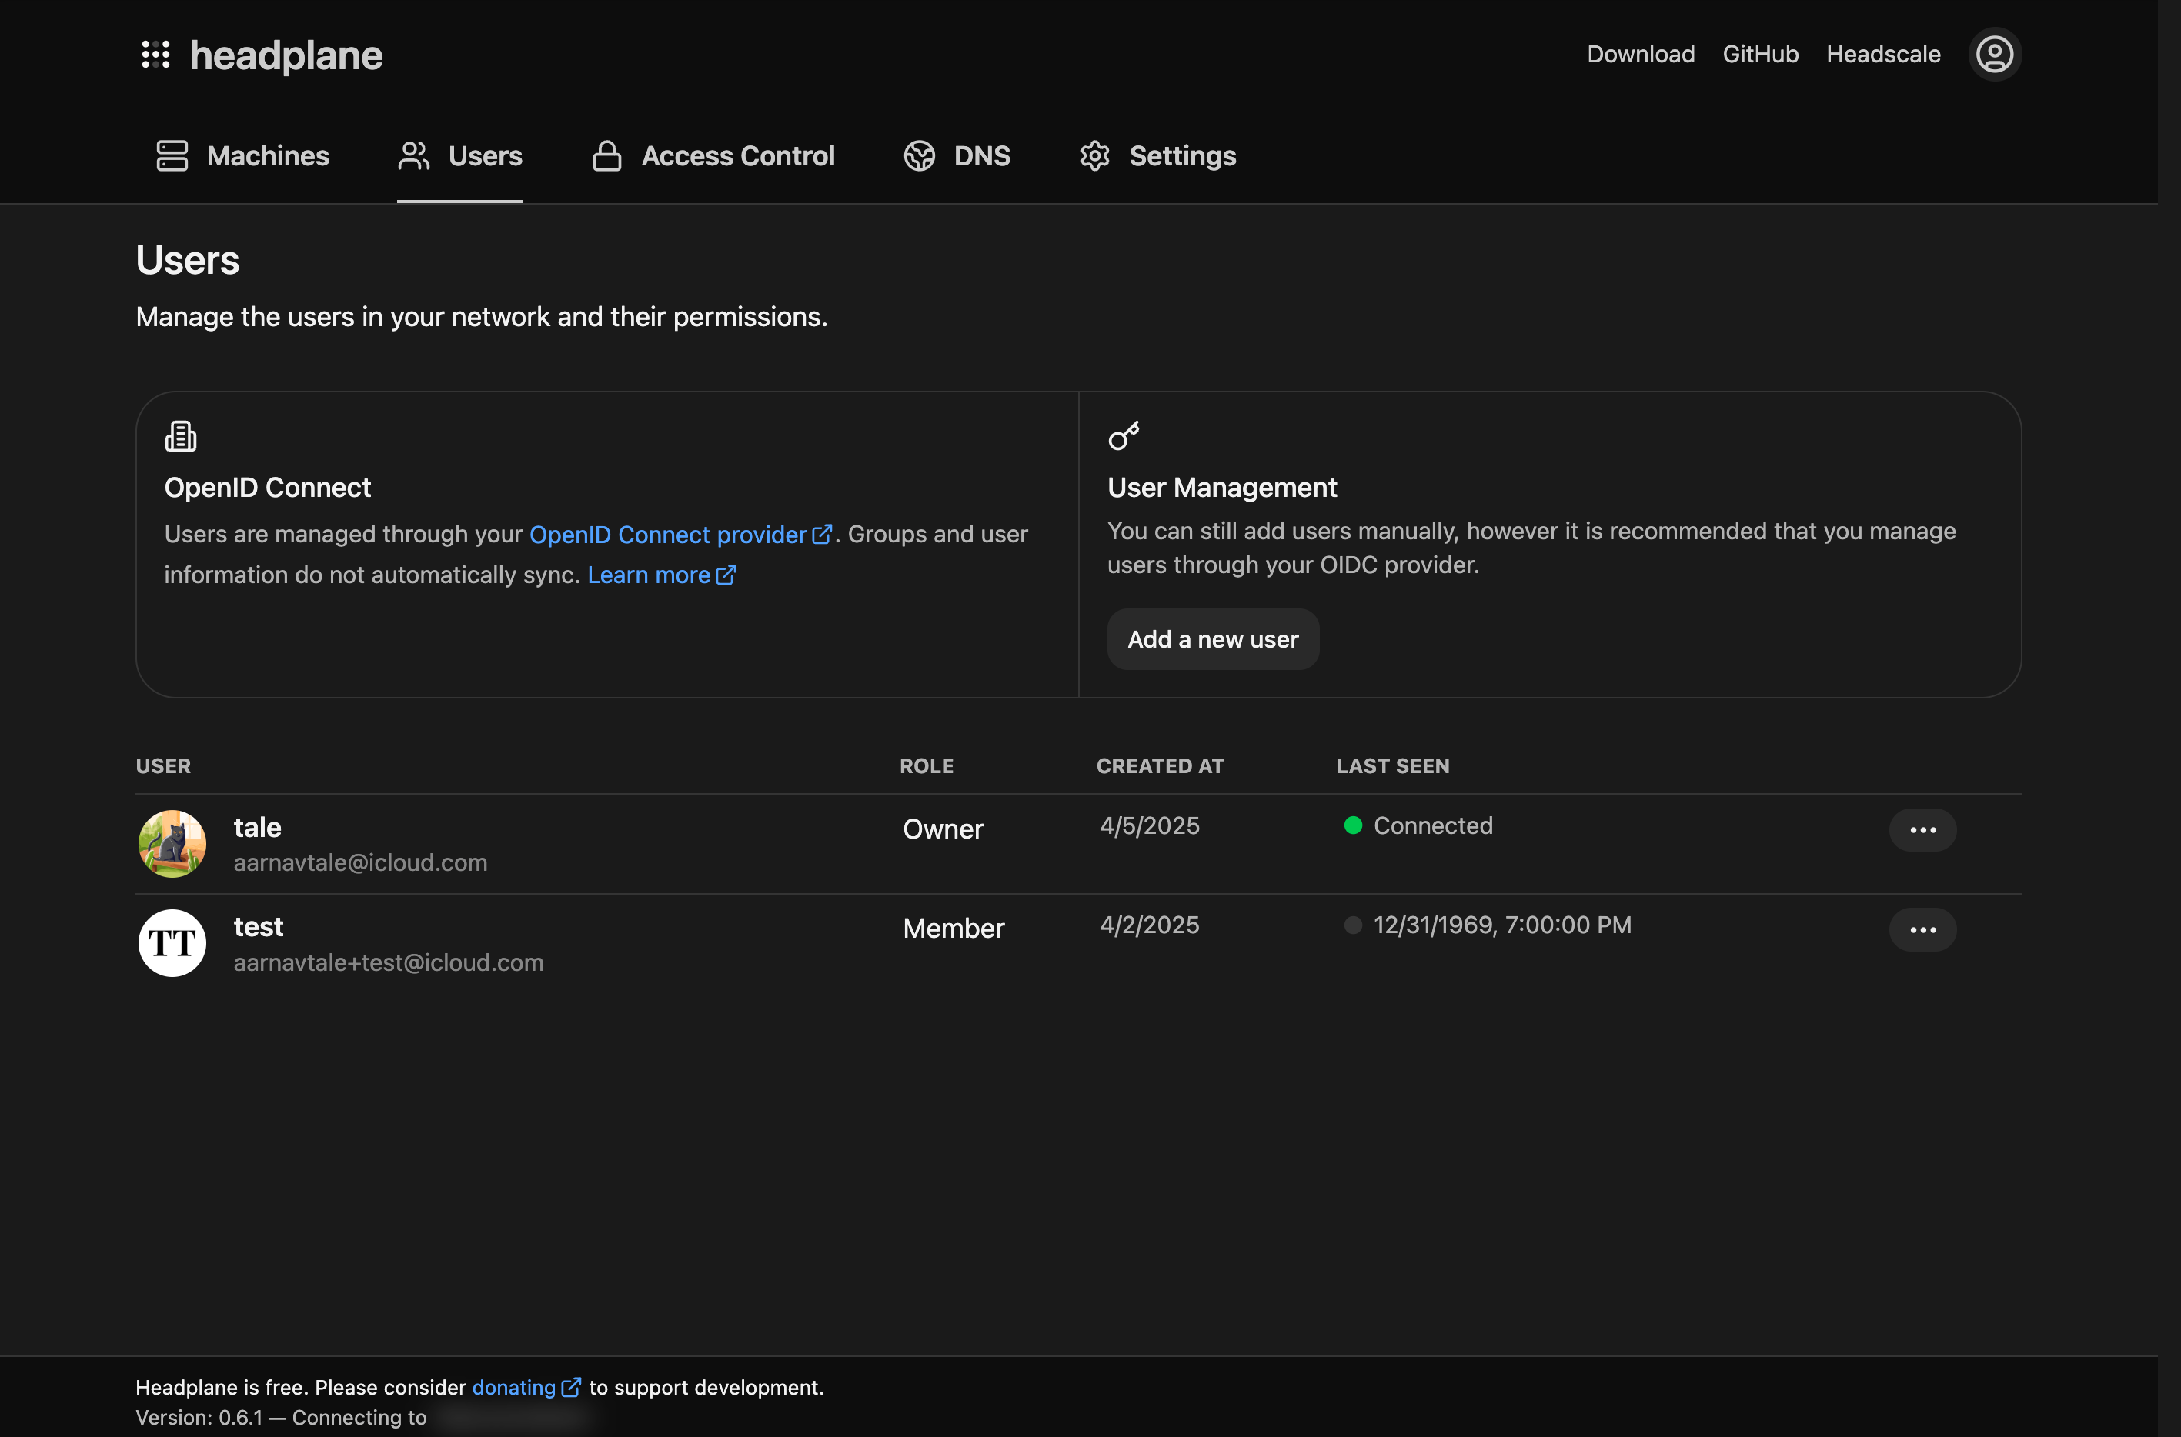
Task: Open the actions menu for user tale
Action: point(1922,830)
